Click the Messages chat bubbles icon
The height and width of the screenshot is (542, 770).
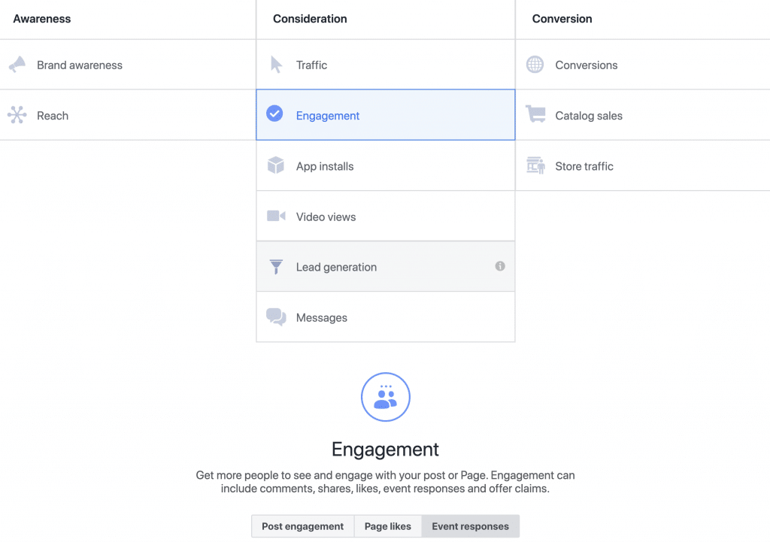tap(276, 317)
